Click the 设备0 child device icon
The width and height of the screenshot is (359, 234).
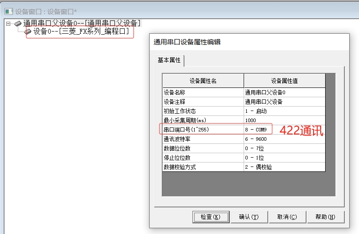click(x=28, y=32)
